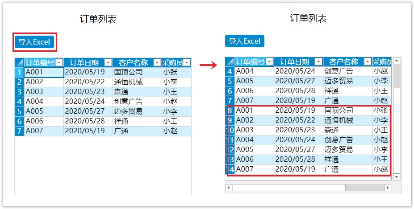414x209 pixels.
Task: Open the 订单编号 filter dropdown in left table
Action: click(x=59, y=62)
